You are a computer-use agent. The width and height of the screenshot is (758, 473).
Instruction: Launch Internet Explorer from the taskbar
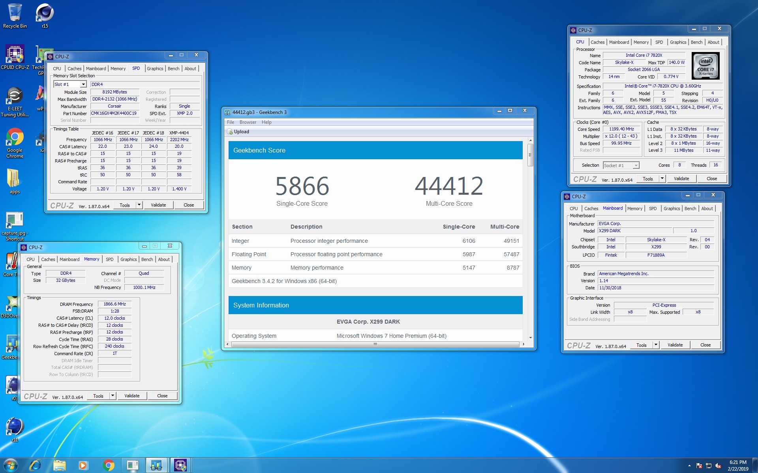click(36, 466)
